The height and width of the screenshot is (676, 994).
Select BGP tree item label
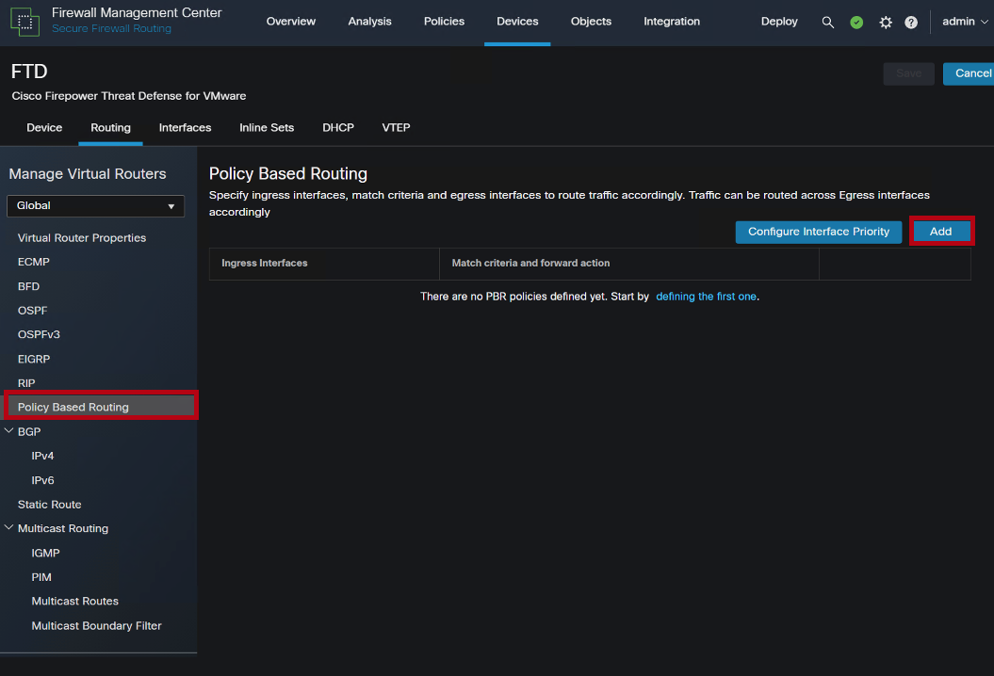pyautogui.click(x=29, y=431)
